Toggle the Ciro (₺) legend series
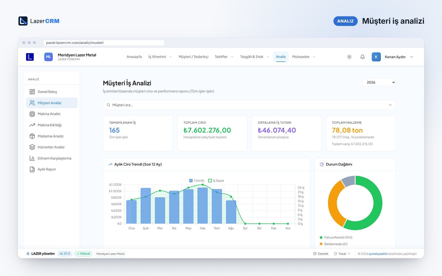The width and height of the screenshot is (442, 276). [x=197, y=181]
